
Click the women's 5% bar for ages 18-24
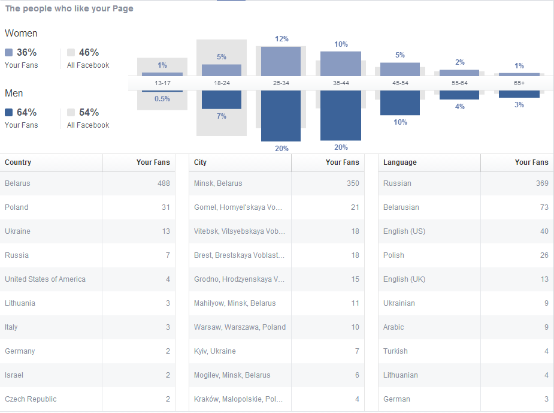pos(222,70)
